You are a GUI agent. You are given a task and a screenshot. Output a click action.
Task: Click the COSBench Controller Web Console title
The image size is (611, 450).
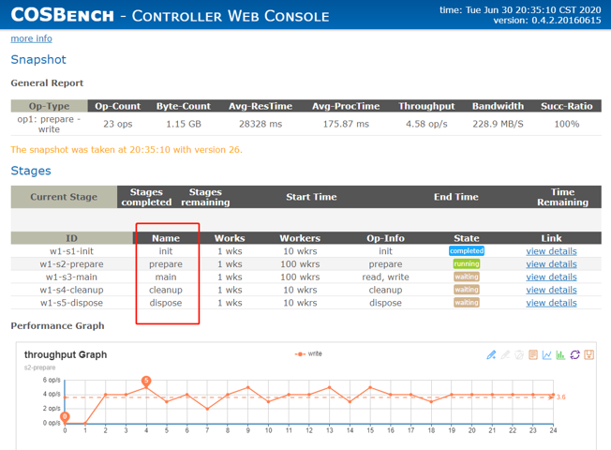point(170,15)
